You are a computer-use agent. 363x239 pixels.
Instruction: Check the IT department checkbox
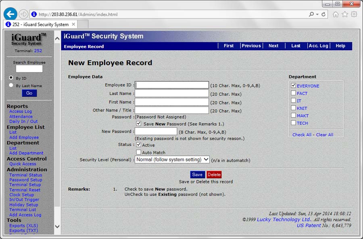tap(293, 101)
